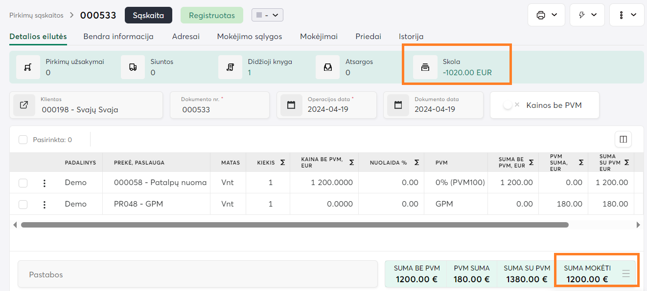Open row menu for PR048 - GPM
Viewport: 647px width, 291px height.
(x=45, y=205)
